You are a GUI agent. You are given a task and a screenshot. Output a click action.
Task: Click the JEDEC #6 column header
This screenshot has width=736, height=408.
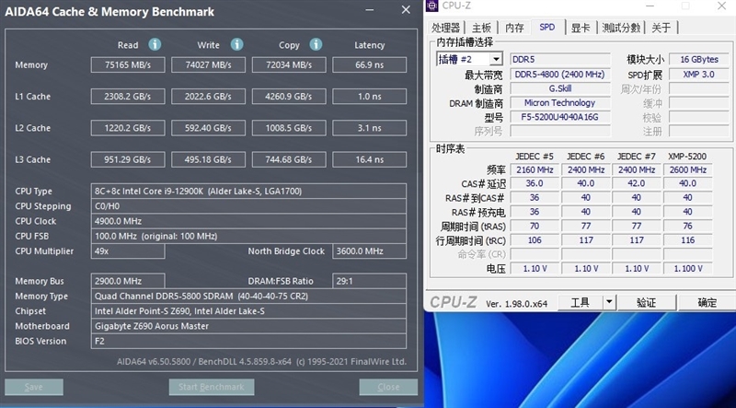click(x=585, y=156)
